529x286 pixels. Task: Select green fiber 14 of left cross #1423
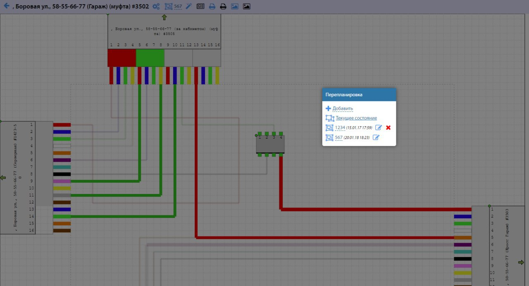[62, 216]
